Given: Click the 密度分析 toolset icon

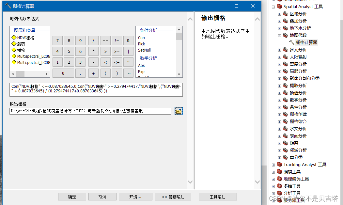Looking at the screenshot, I should (x=286, y=64).
